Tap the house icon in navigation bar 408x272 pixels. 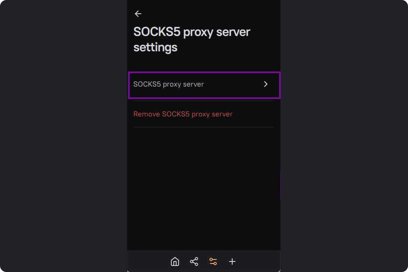tap(175, 261)
